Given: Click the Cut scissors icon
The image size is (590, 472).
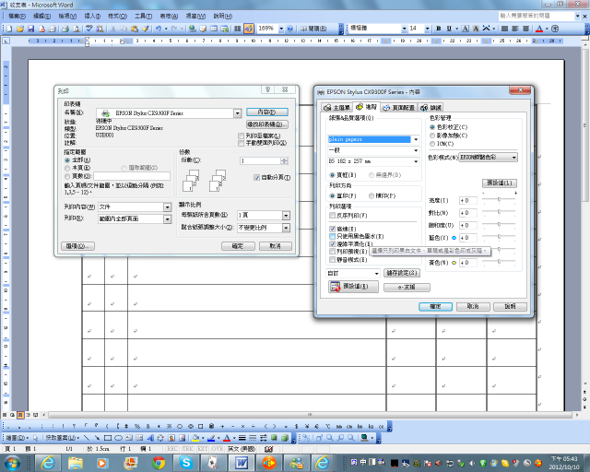Looking at the screenshot, I should click(x=112, y=29).
